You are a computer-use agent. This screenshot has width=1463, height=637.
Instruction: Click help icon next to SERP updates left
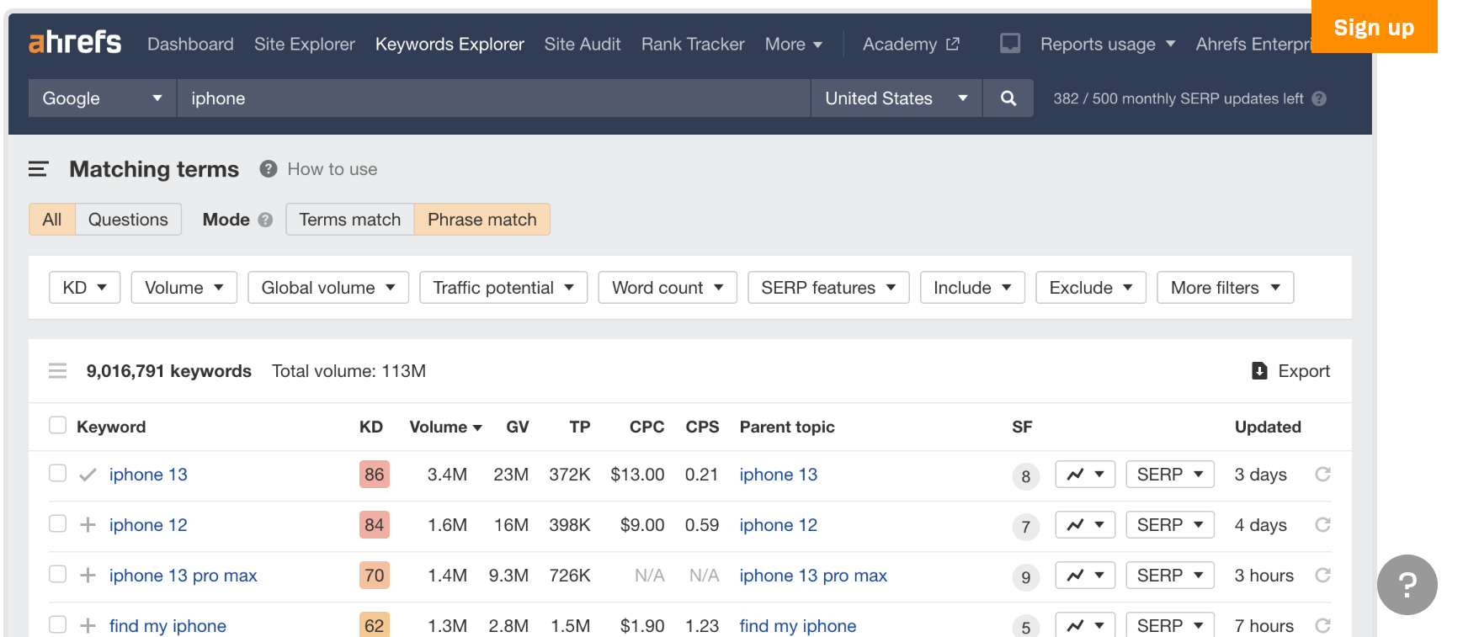pos(1319,98)
